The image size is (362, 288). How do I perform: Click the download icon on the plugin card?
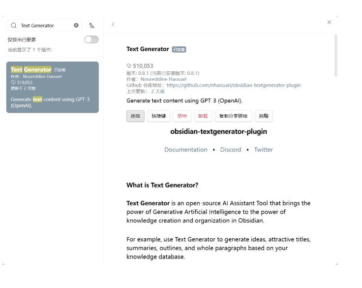click(x=13, y=83)
